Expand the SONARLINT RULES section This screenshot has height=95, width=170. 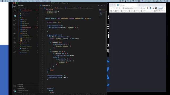(x=23, y=90)
